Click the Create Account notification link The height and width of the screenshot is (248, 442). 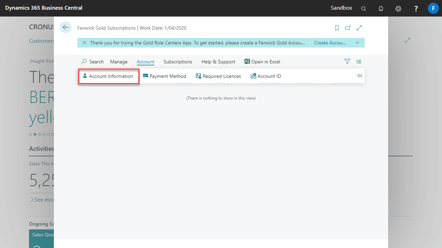point(330,43)
